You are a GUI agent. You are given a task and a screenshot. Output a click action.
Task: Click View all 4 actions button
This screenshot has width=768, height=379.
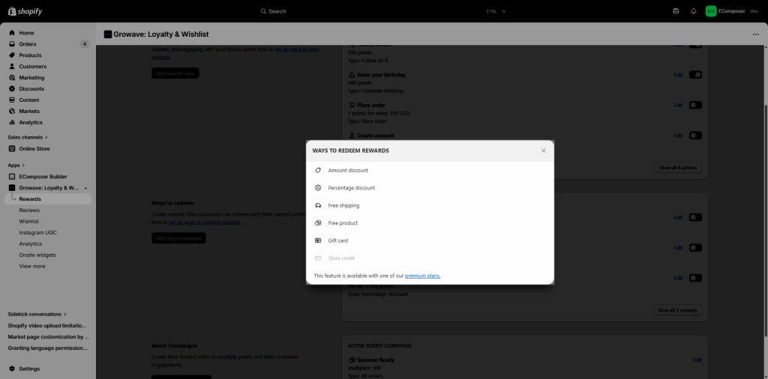pyautogui.click(x=678, y=168)
